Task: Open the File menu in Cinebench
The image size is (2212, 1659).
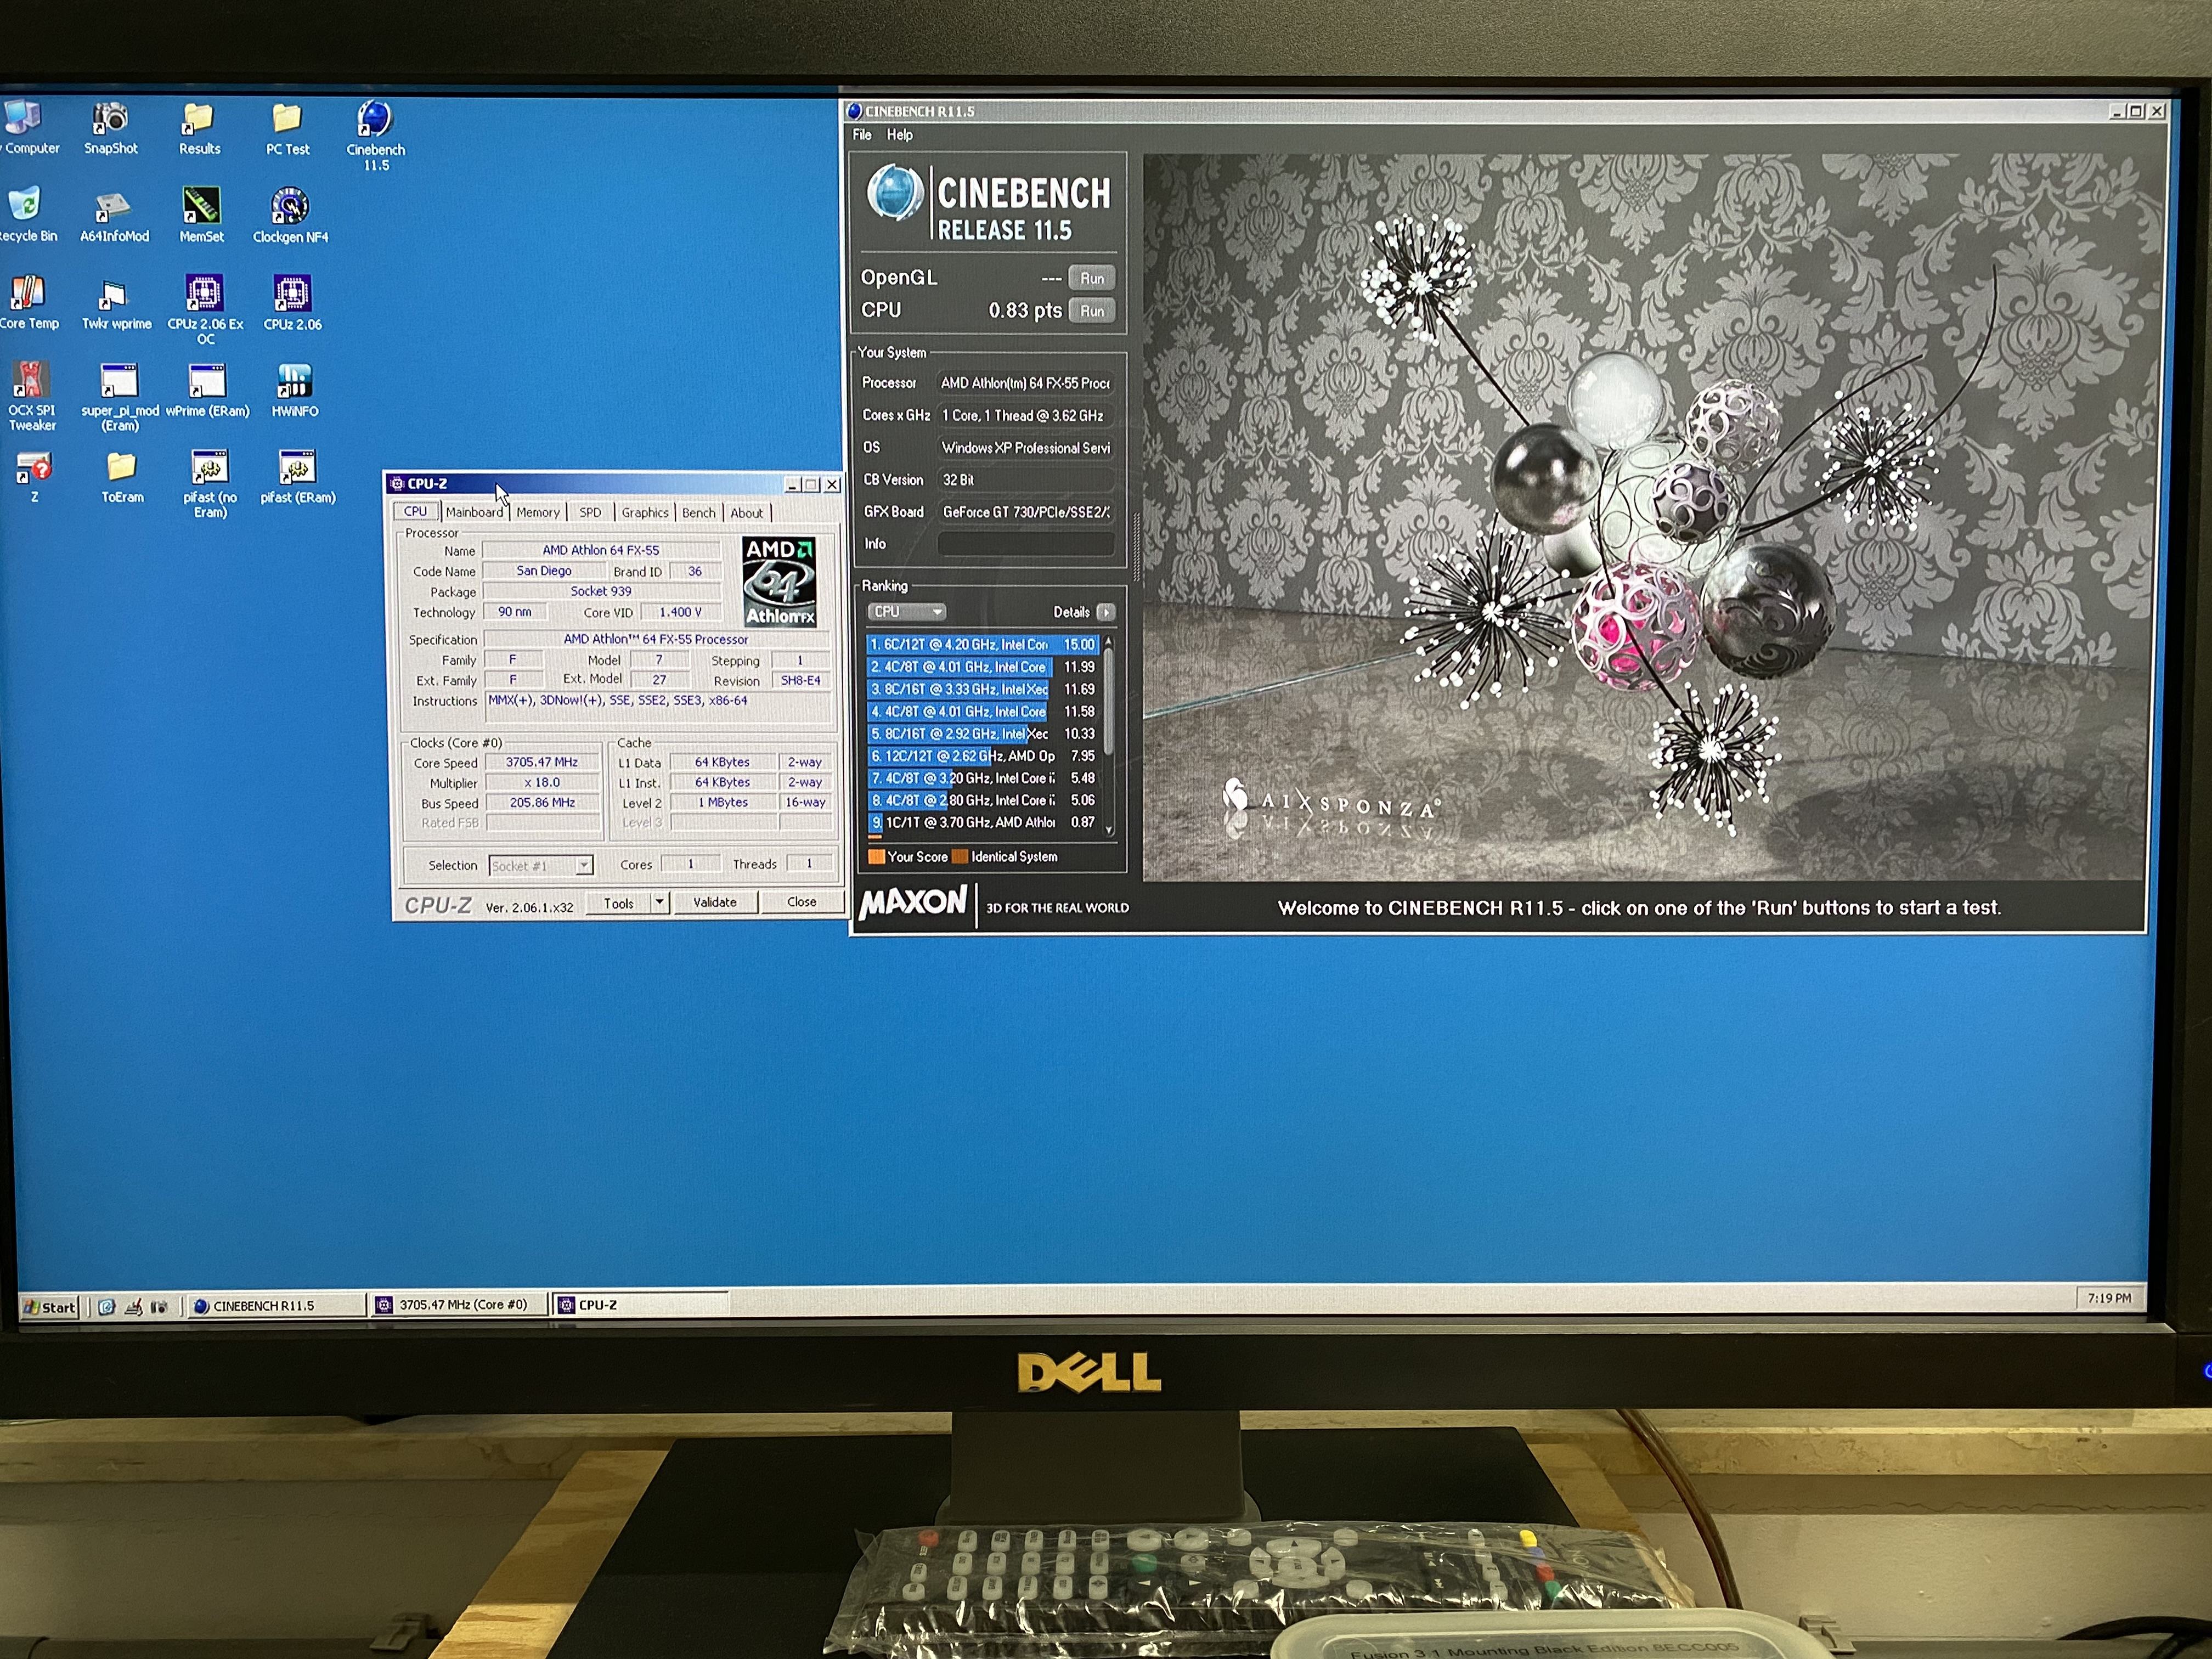Action: coord(862,134)
